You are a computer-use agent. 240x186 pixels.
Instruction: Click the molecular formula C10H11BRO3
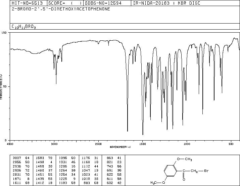click(24, 27)
